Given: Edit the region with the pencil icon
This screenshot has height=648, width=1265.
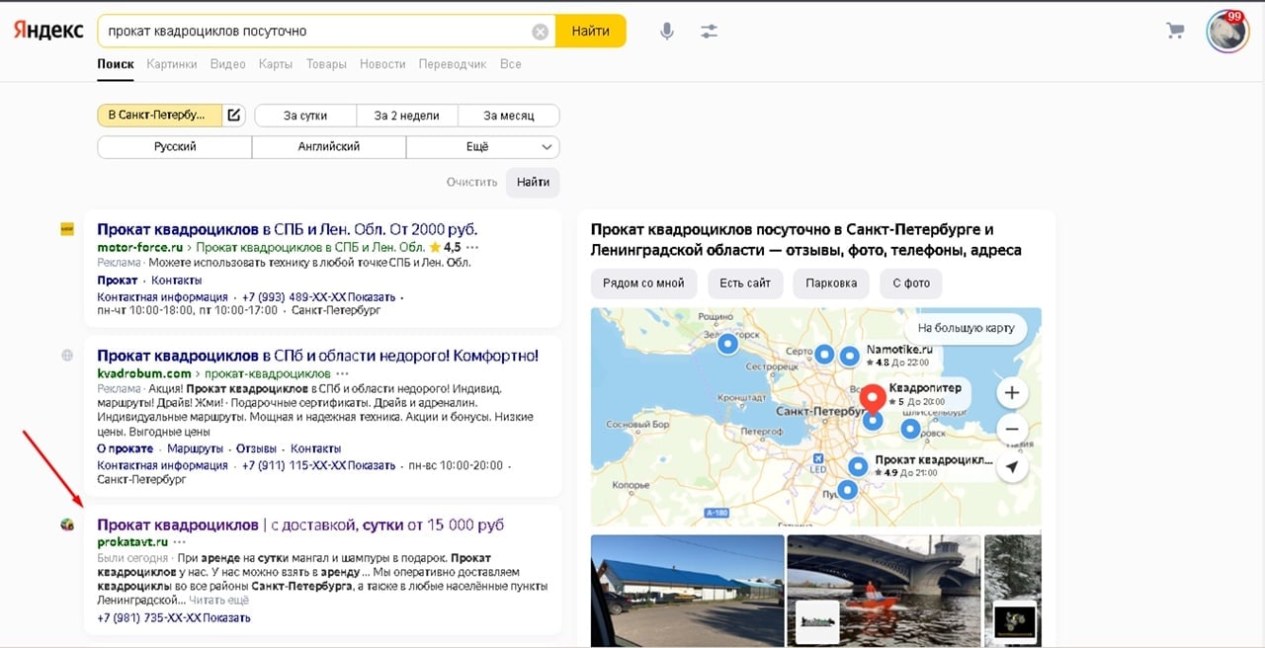Looking at the screenshot, I should tap(234, 116).
